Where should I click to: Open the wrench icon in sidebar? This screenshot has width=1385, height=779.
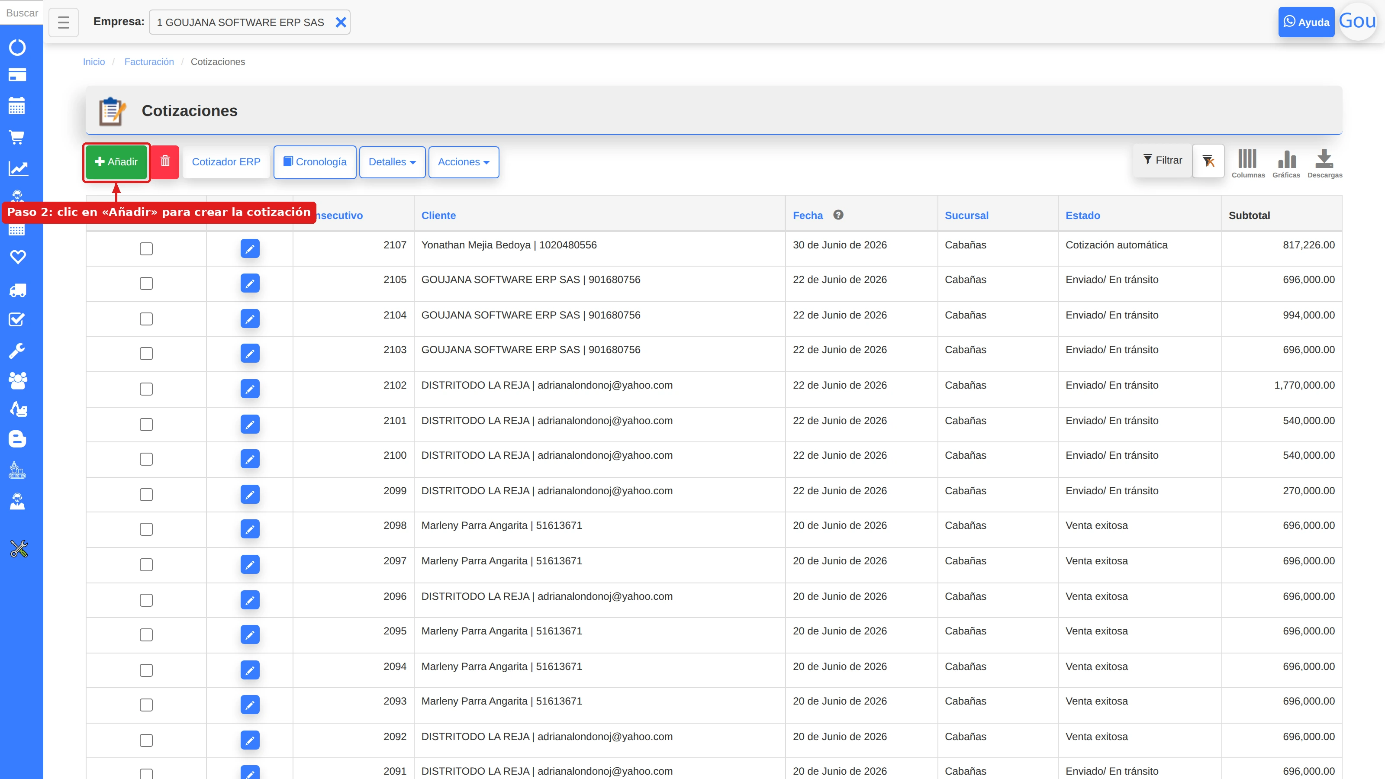tap(17, 351)
